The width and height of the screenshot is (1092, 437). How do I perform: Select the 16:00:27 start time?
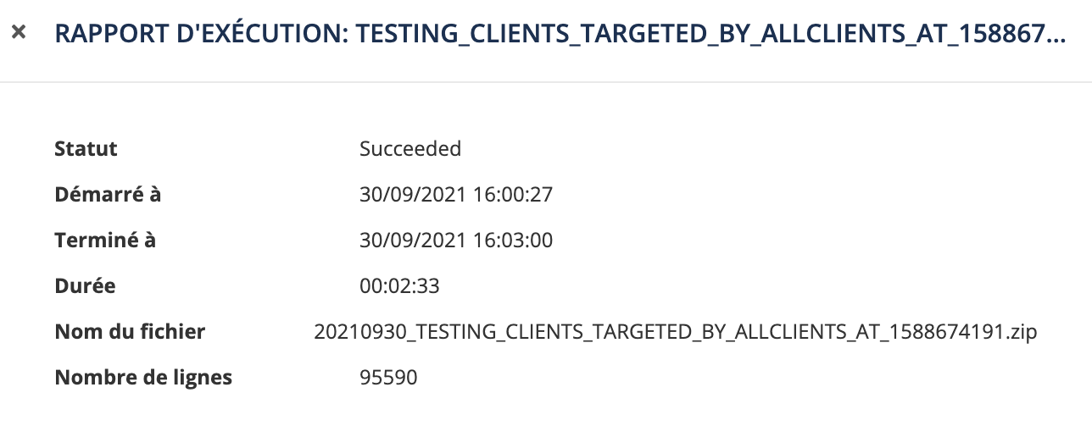click(511, 195)
